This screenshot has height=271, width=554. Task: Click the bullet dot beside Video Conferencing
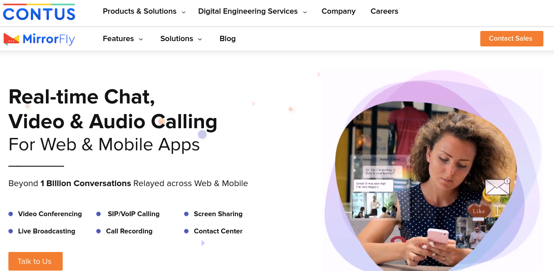[11, 214]
